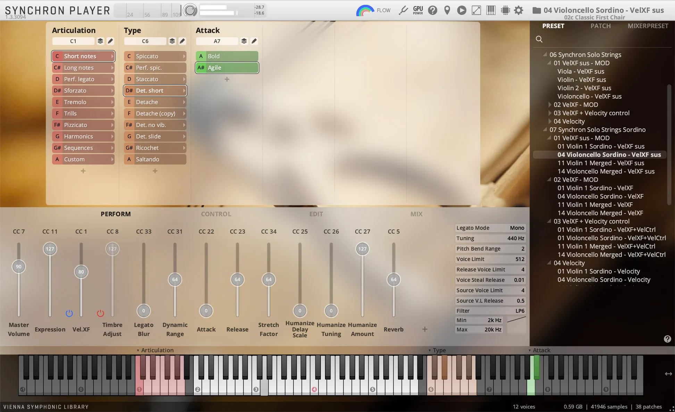Click the pencil edit icon in Type column

(x=182, y=41)
